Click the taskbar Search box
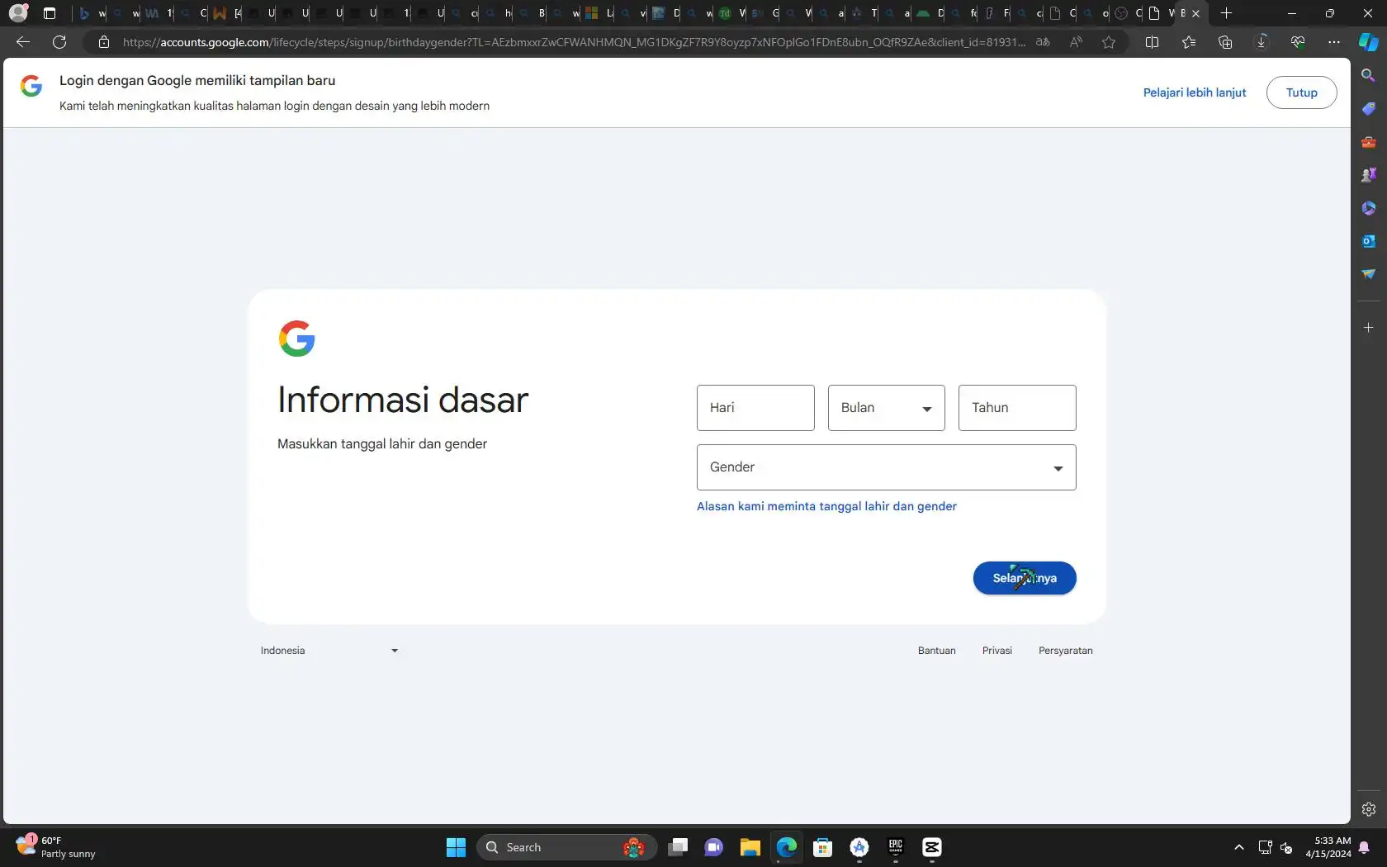The height and width of the screenshot is (867, 1387). pos(566,847)
